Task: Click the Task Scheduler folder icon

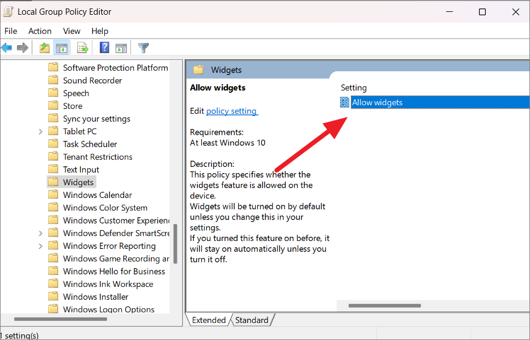Action: tap(53, 144)
